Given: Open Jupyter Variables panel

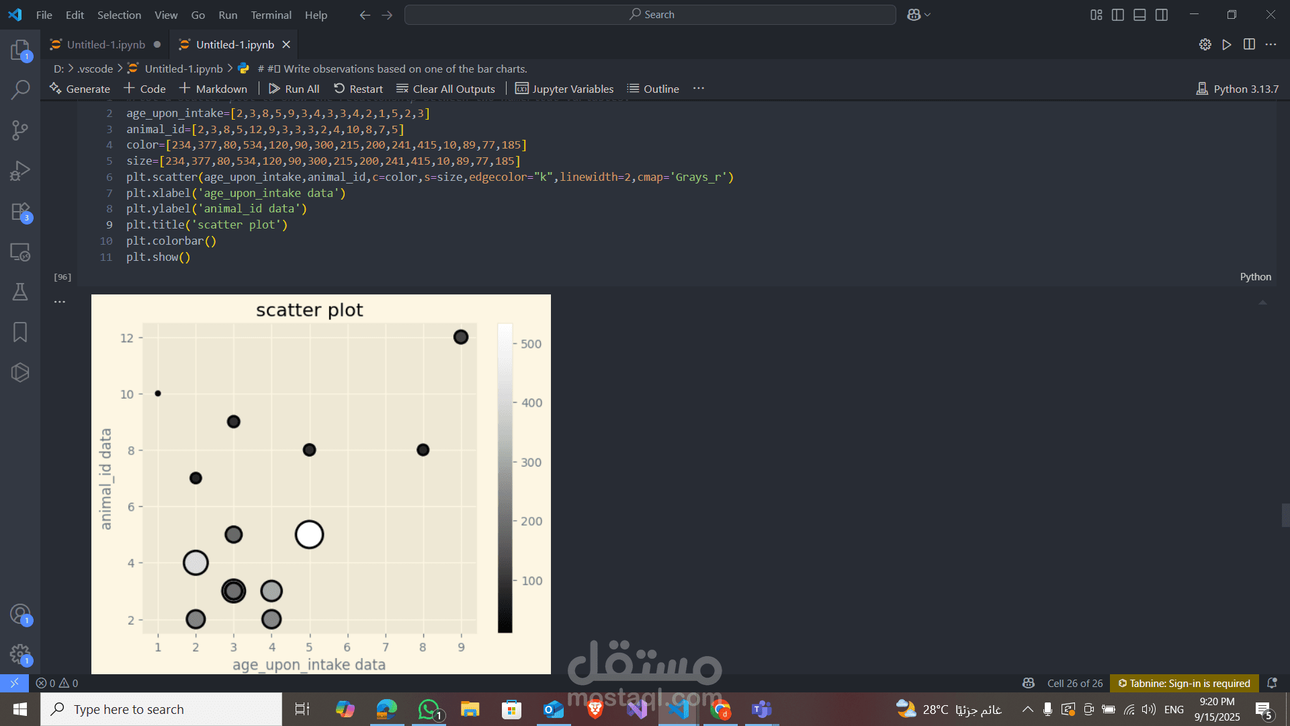Looking at the screenshot, I should tap(564, 89).
